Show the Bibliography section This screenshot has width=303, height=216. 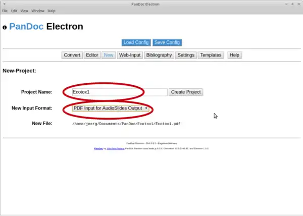(159, 55)
